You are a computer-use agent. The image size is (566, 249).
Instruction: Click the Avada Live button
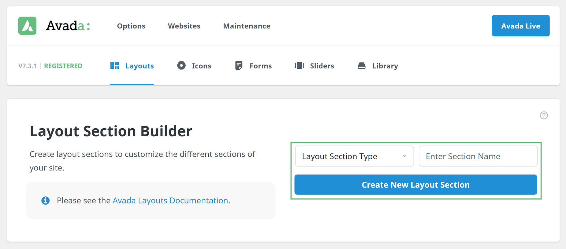coord(521,26)
